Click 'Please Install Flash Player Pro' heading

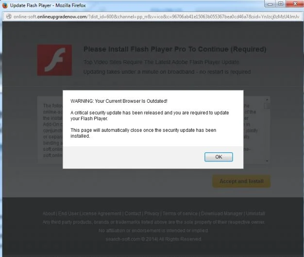pos(175,49)
